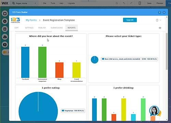Open the 123 Form Builder help icon
Viewport: 171px width, 123px height.
tap(159, 12)
